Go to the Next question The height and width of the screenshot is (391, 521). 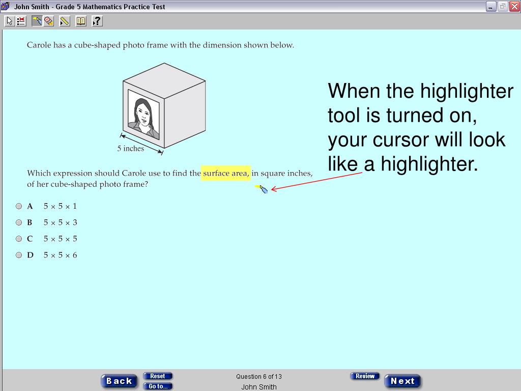(402, 381)
